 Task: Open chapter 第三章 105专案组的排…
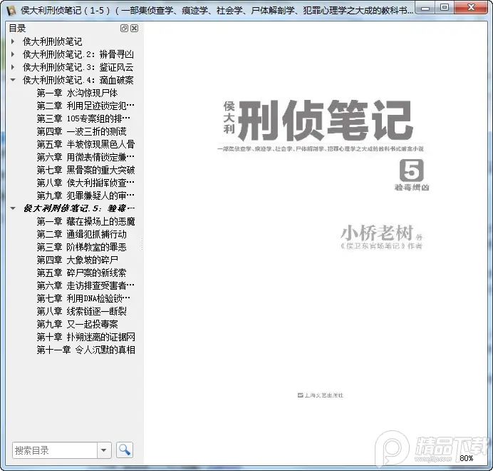[83, 118]
